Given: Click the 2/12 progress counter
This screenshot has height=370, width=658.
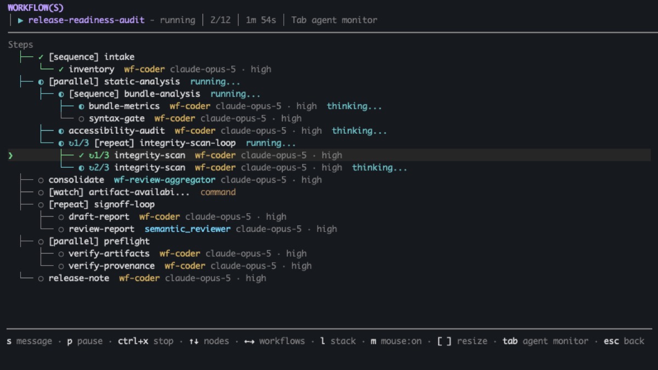Looking at the screenshot, I should pyautogui.click(x=220, y=20).
